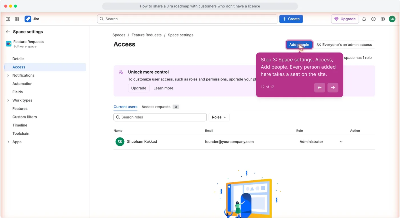Click the page title bar text

coord(200,6)
